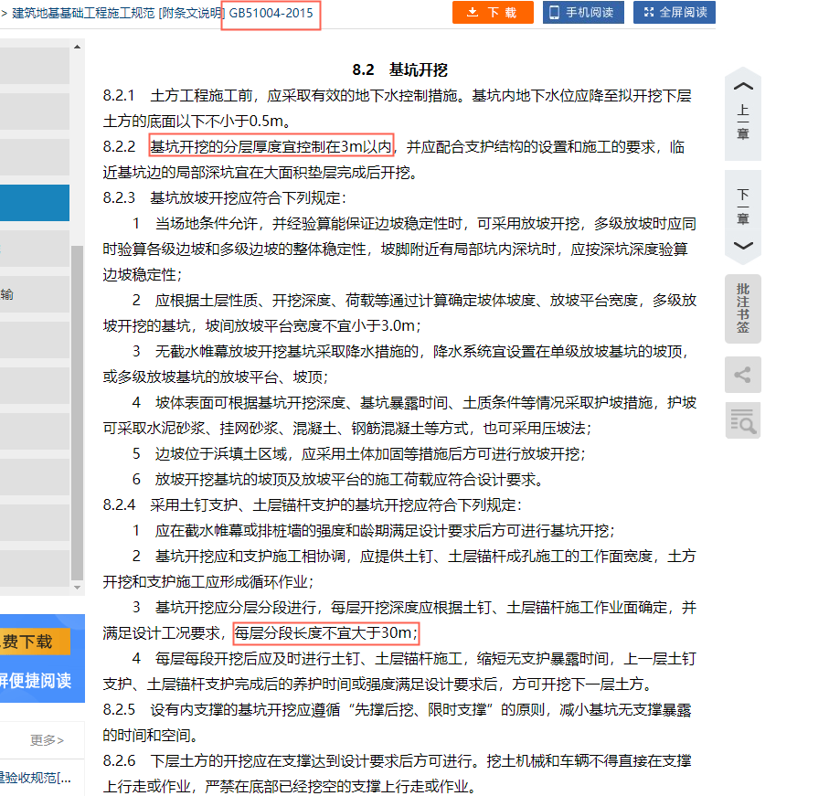Click the share icon on the right
This screenshot has height=796, width=829.
click(742, 375)
